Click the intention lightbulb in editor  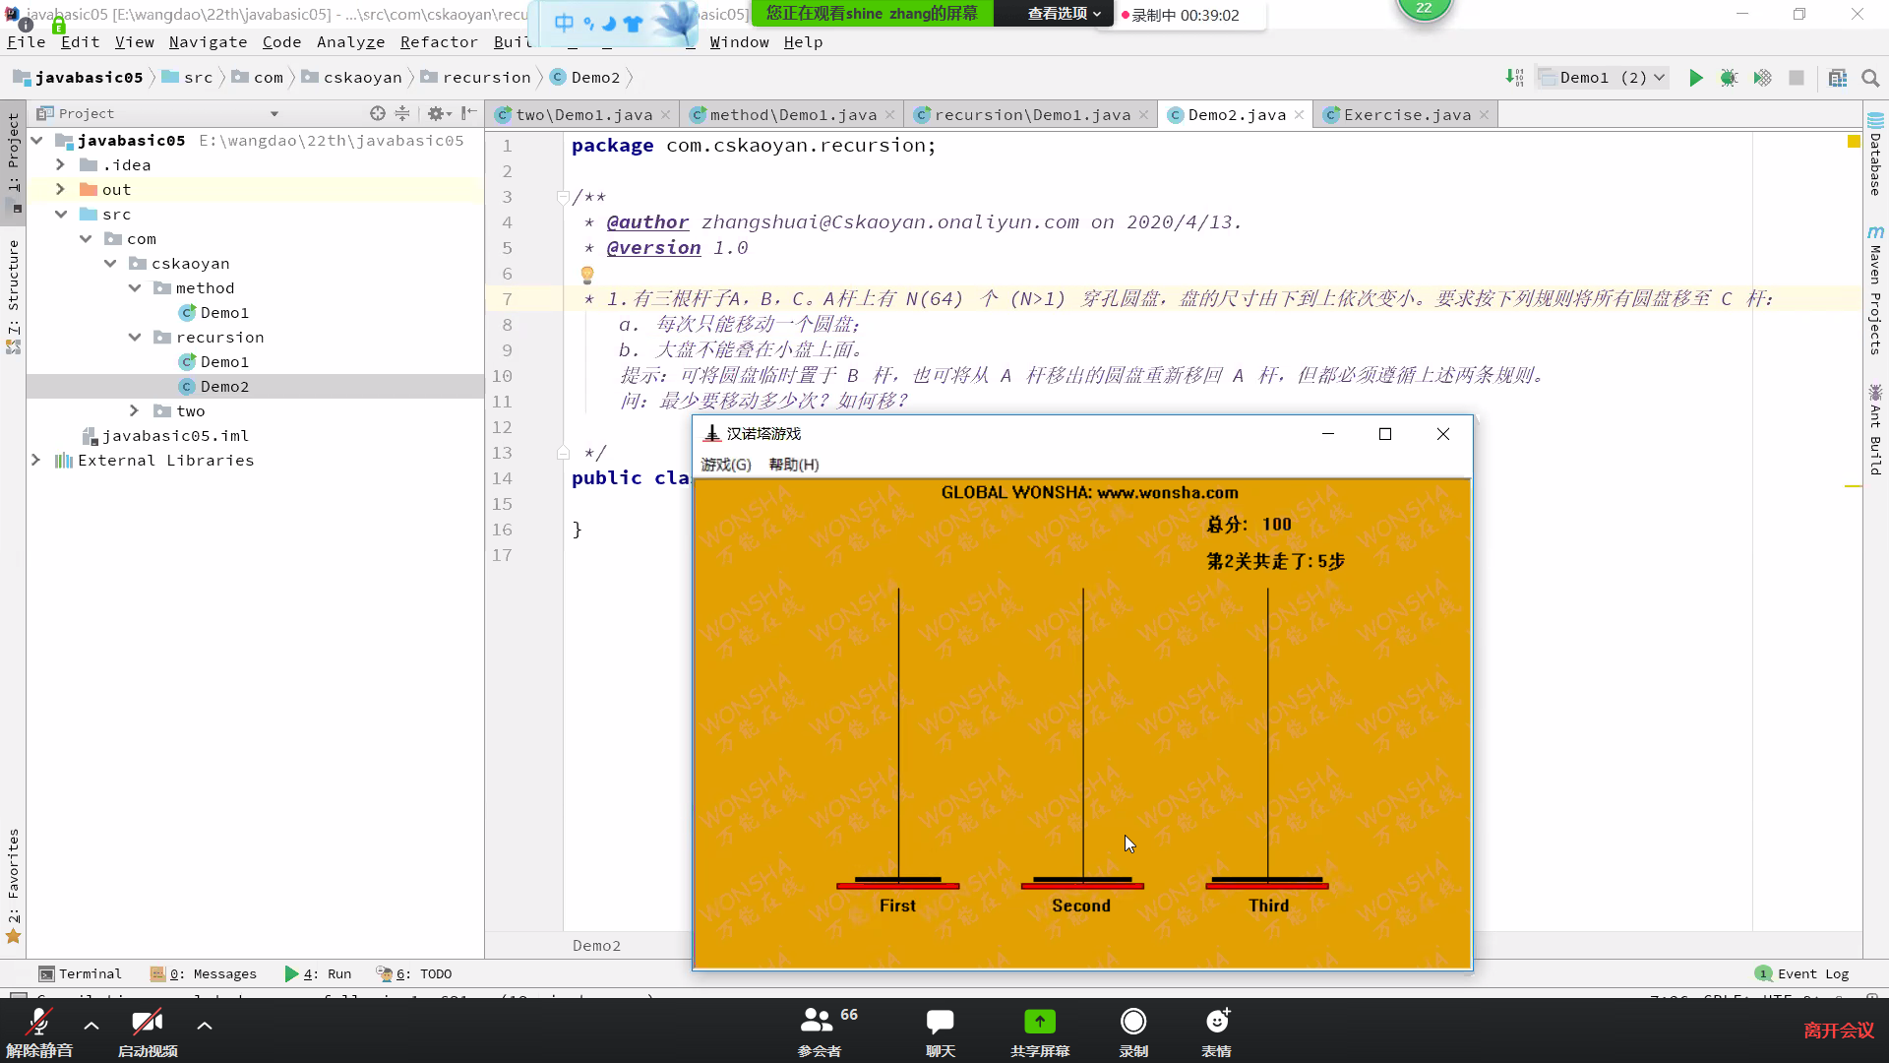[587, 275]
